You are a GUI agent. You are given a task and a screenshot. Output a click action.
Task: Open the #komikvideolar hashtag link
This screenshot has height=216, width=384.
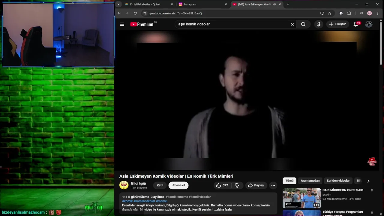(144, 201)
